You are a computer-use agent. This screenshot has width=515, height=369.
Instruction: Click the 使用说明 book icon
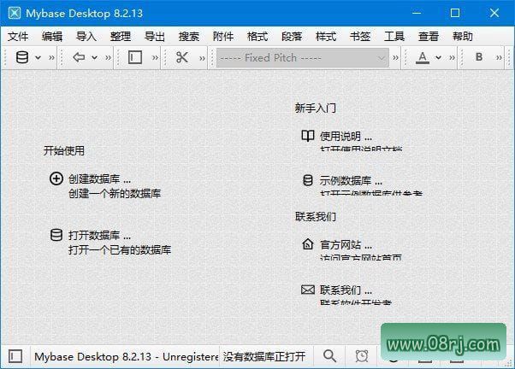pyautogui.click(x=308, y=136)
